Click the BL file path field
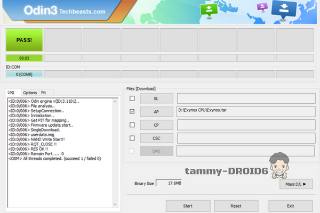This screenshot has width=320, height=213. tap(246, 99)
